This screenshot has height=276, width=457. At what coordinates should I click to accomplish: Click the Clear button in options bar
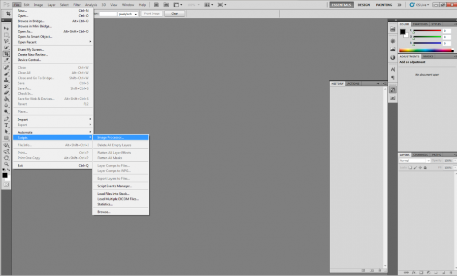pyautogui.click(x=175, y=14)
